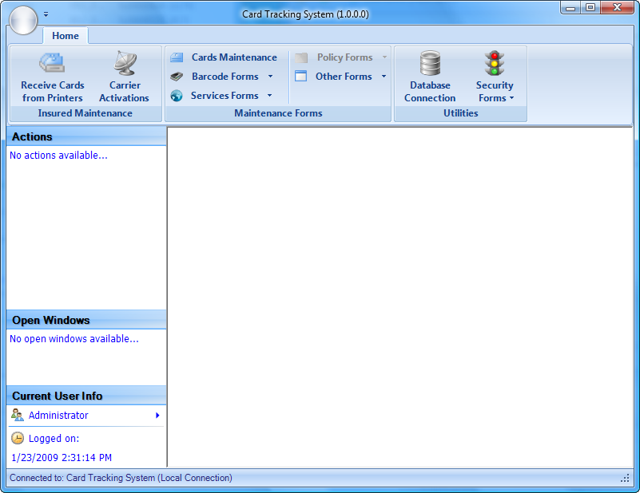Select the Home ribbon tab
640x493 pixels.
tap(66, 36)
